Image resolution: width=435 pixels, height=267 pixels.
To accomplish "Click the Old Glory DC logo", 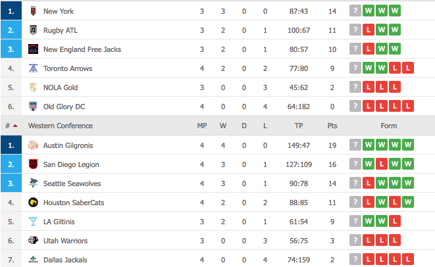I will coord(33,106).
